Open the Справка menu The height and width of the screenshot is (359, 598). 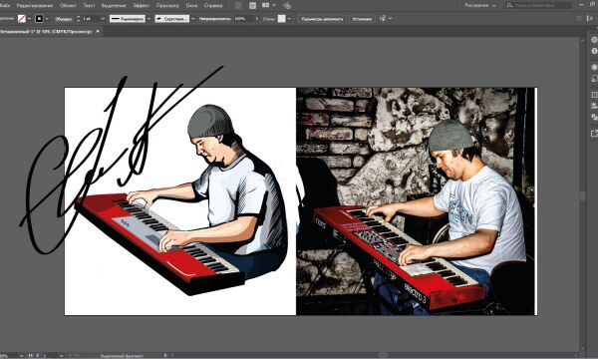point(213,5)
